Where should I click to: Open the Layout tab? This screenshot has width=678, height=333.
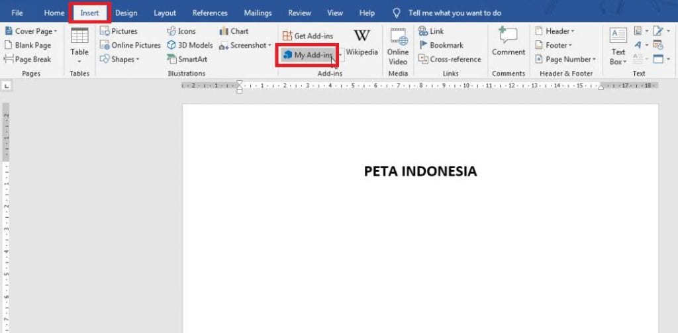(x=165, y=13)
